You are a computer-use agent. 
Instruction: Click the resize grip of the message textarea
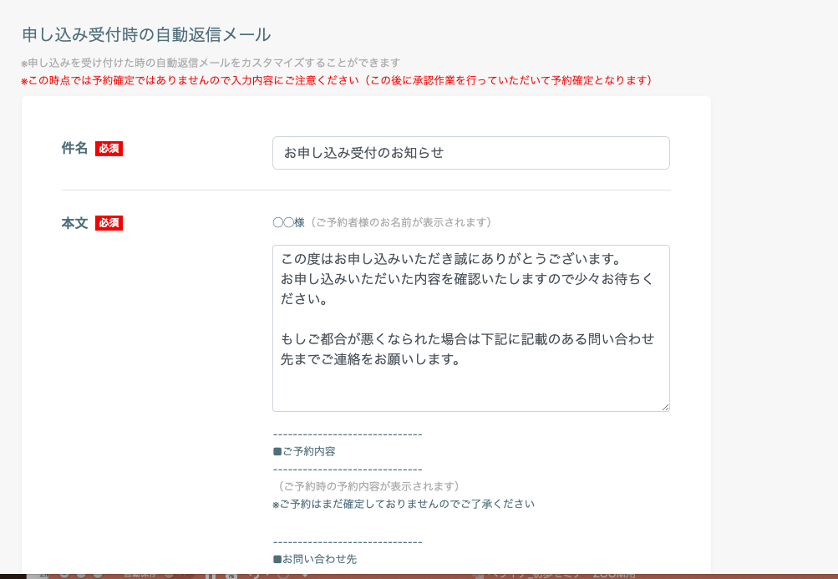[x=665, y=407]
